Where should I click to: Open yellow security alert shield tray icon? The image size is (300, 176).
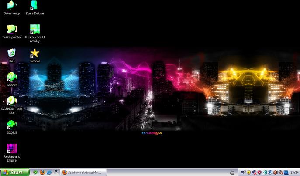[x=248, y=173]
